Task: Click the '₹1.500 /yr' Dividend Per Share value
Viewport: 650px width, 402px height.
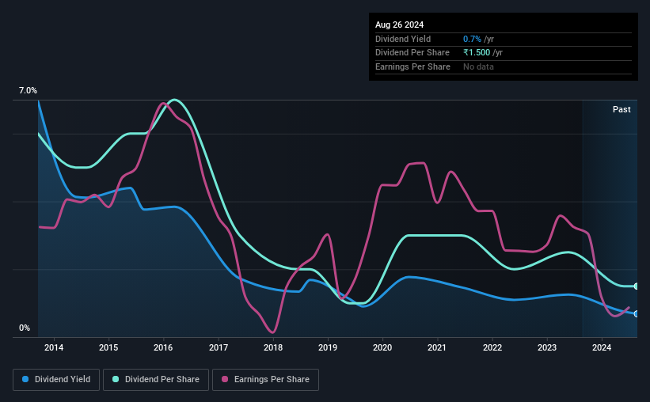Action: click(x=483, y=53)
